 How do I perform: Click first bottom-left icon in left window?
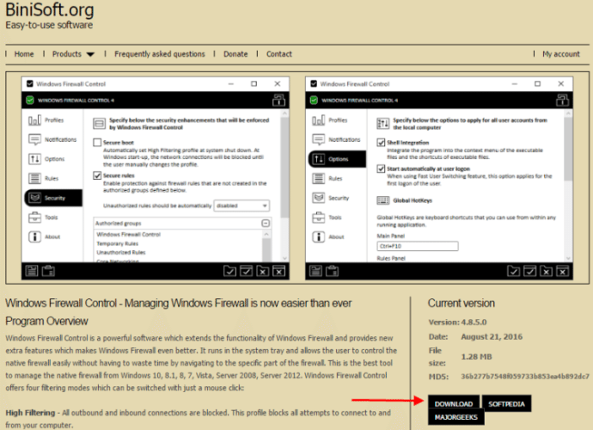[x=32, y=271]
